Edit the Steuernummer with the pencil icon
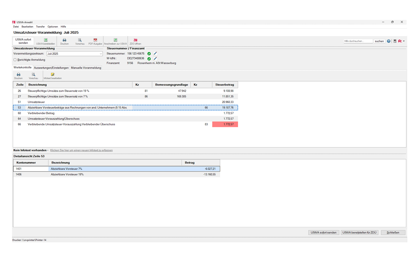The image size is (419, 262). pyautogui.click(x=155, y=53)
